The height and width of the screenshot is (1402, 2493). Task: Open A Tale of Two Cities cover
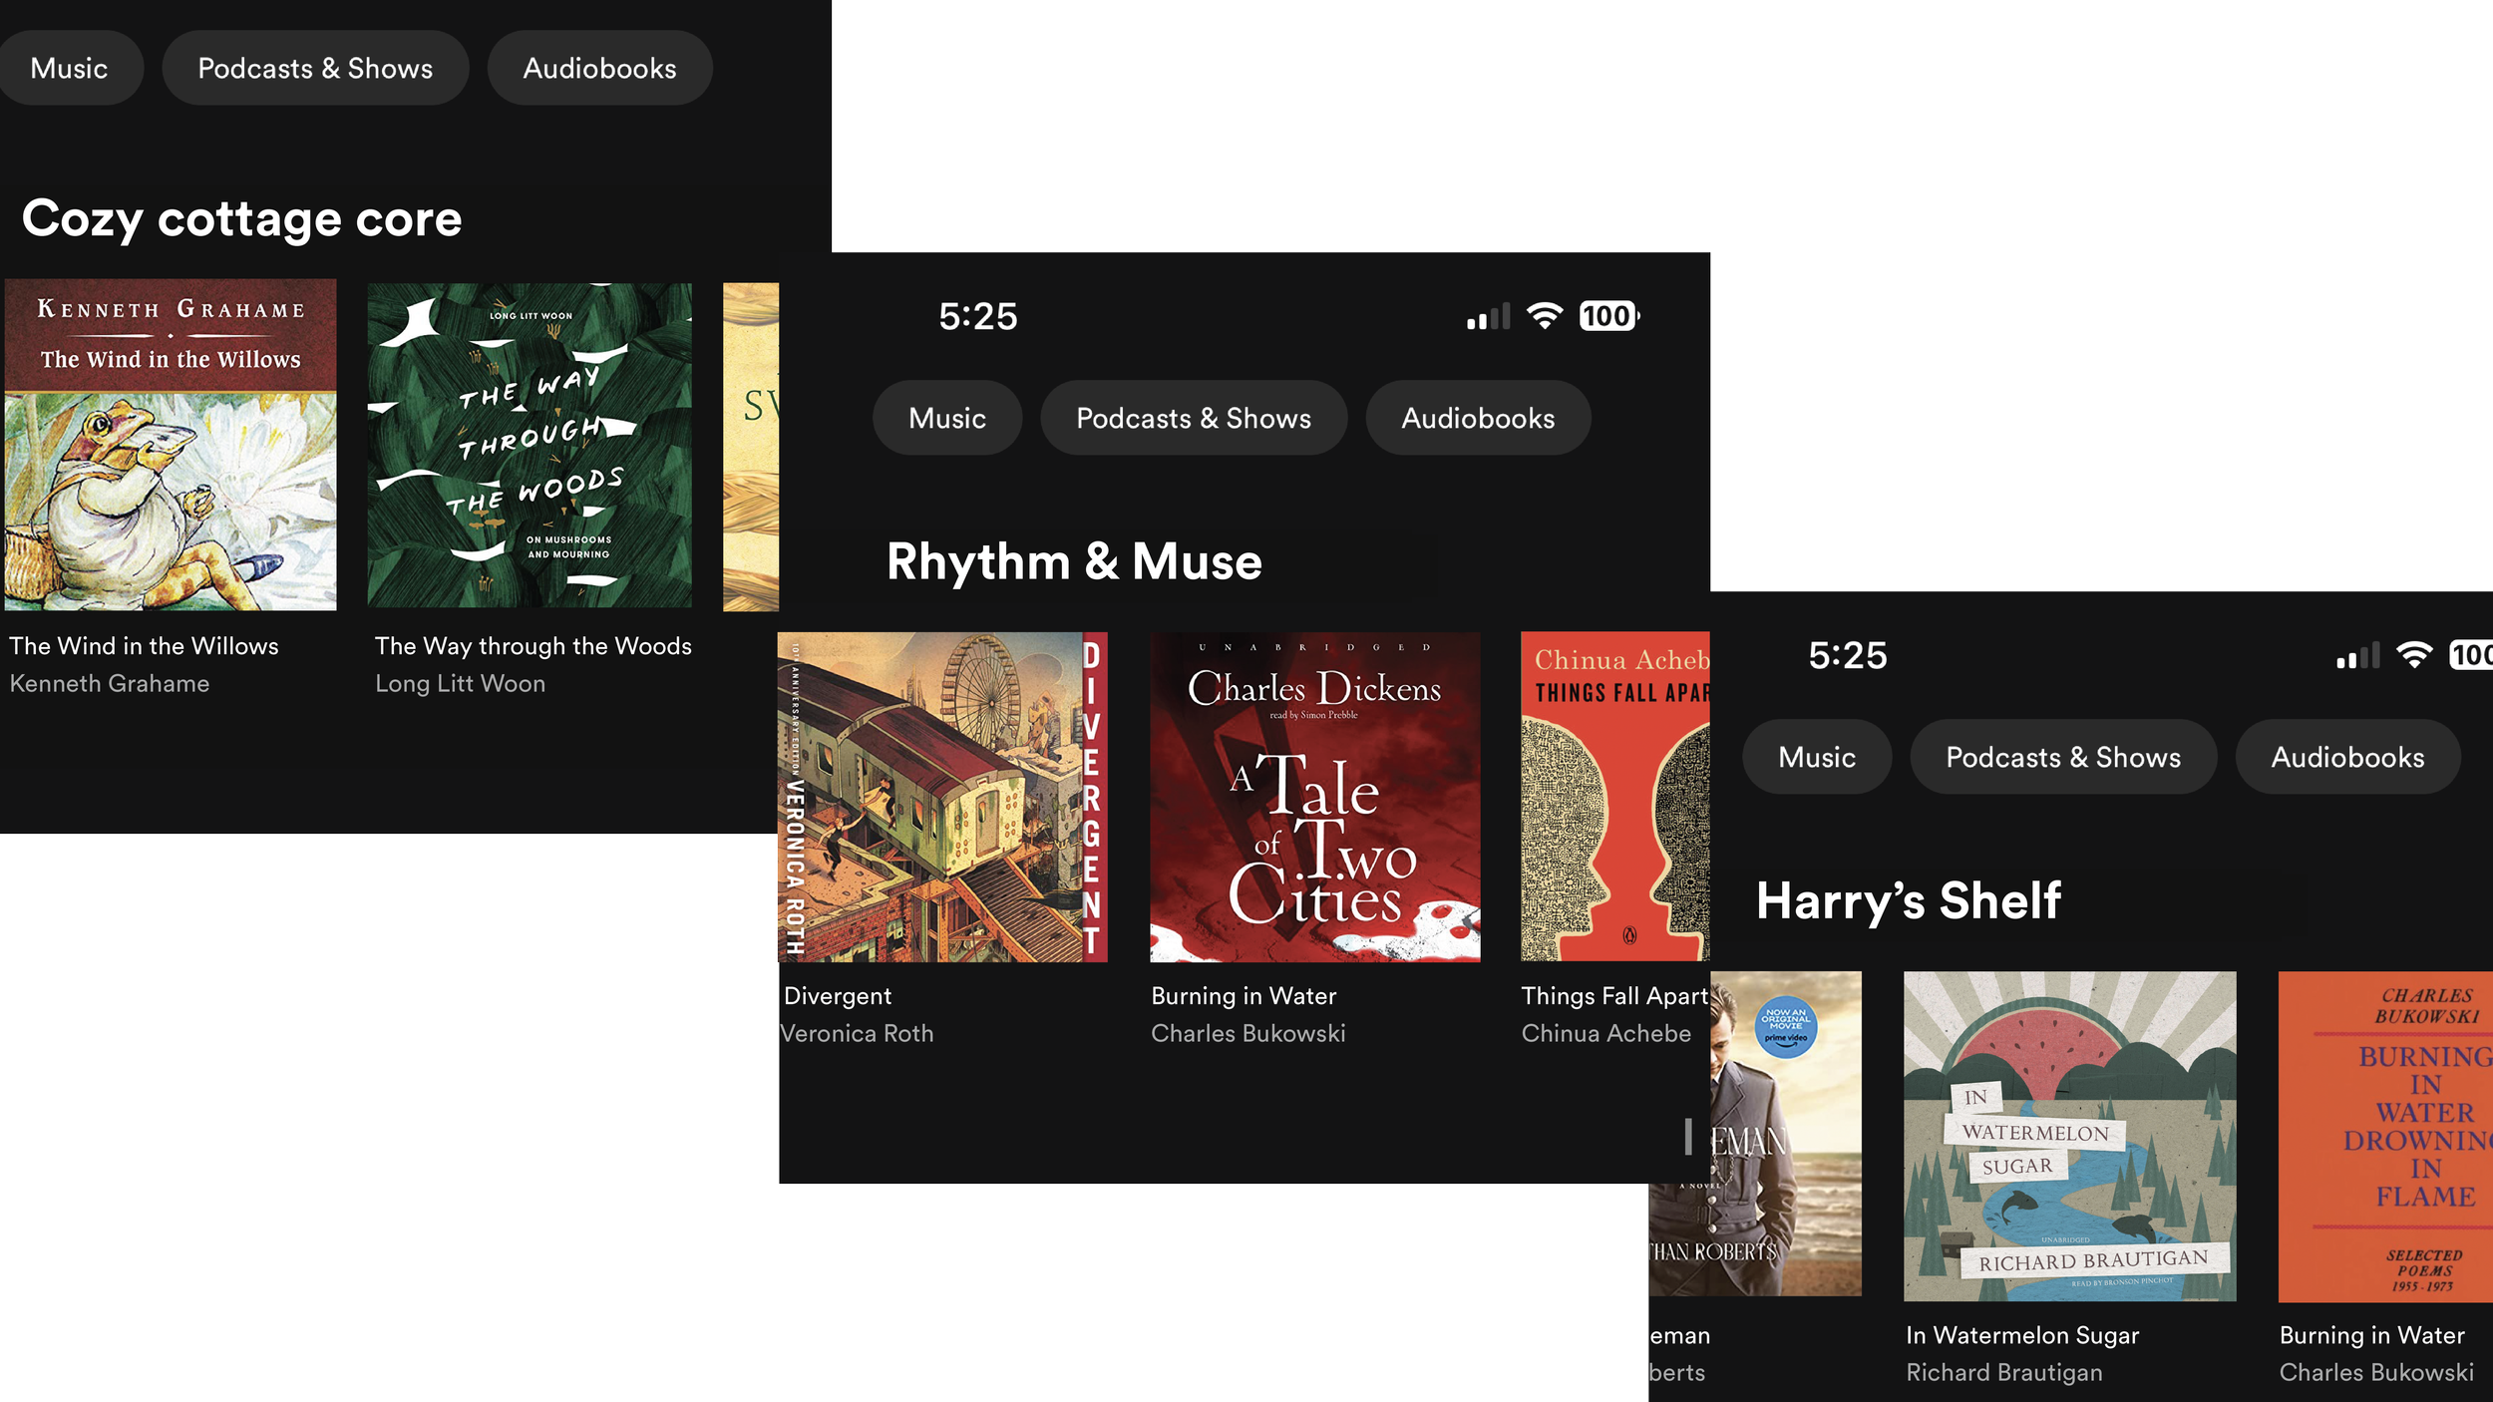pos(1314,796)
